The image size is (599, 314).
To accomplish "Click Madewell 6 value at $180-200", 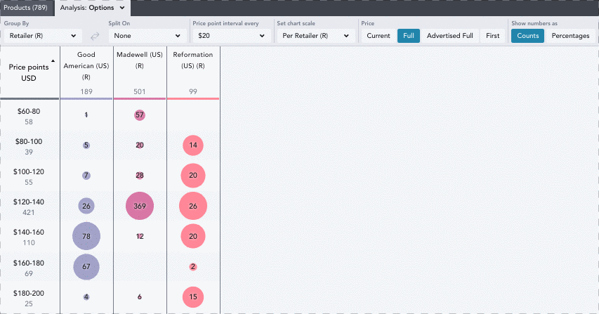I will (x=140, y=297).
